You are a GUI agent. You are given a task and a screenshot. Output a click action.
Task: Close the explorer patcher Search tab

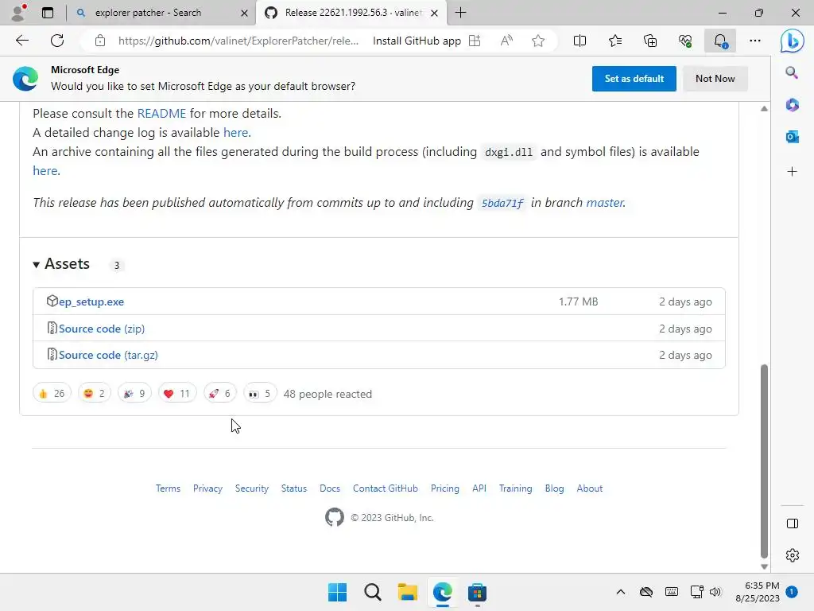[x=244, y=13]
